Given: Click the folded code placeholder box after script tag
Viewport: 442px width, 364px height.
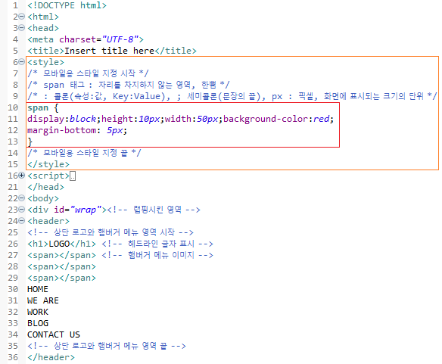Looking at the screenshot, I should click(73, 176).
